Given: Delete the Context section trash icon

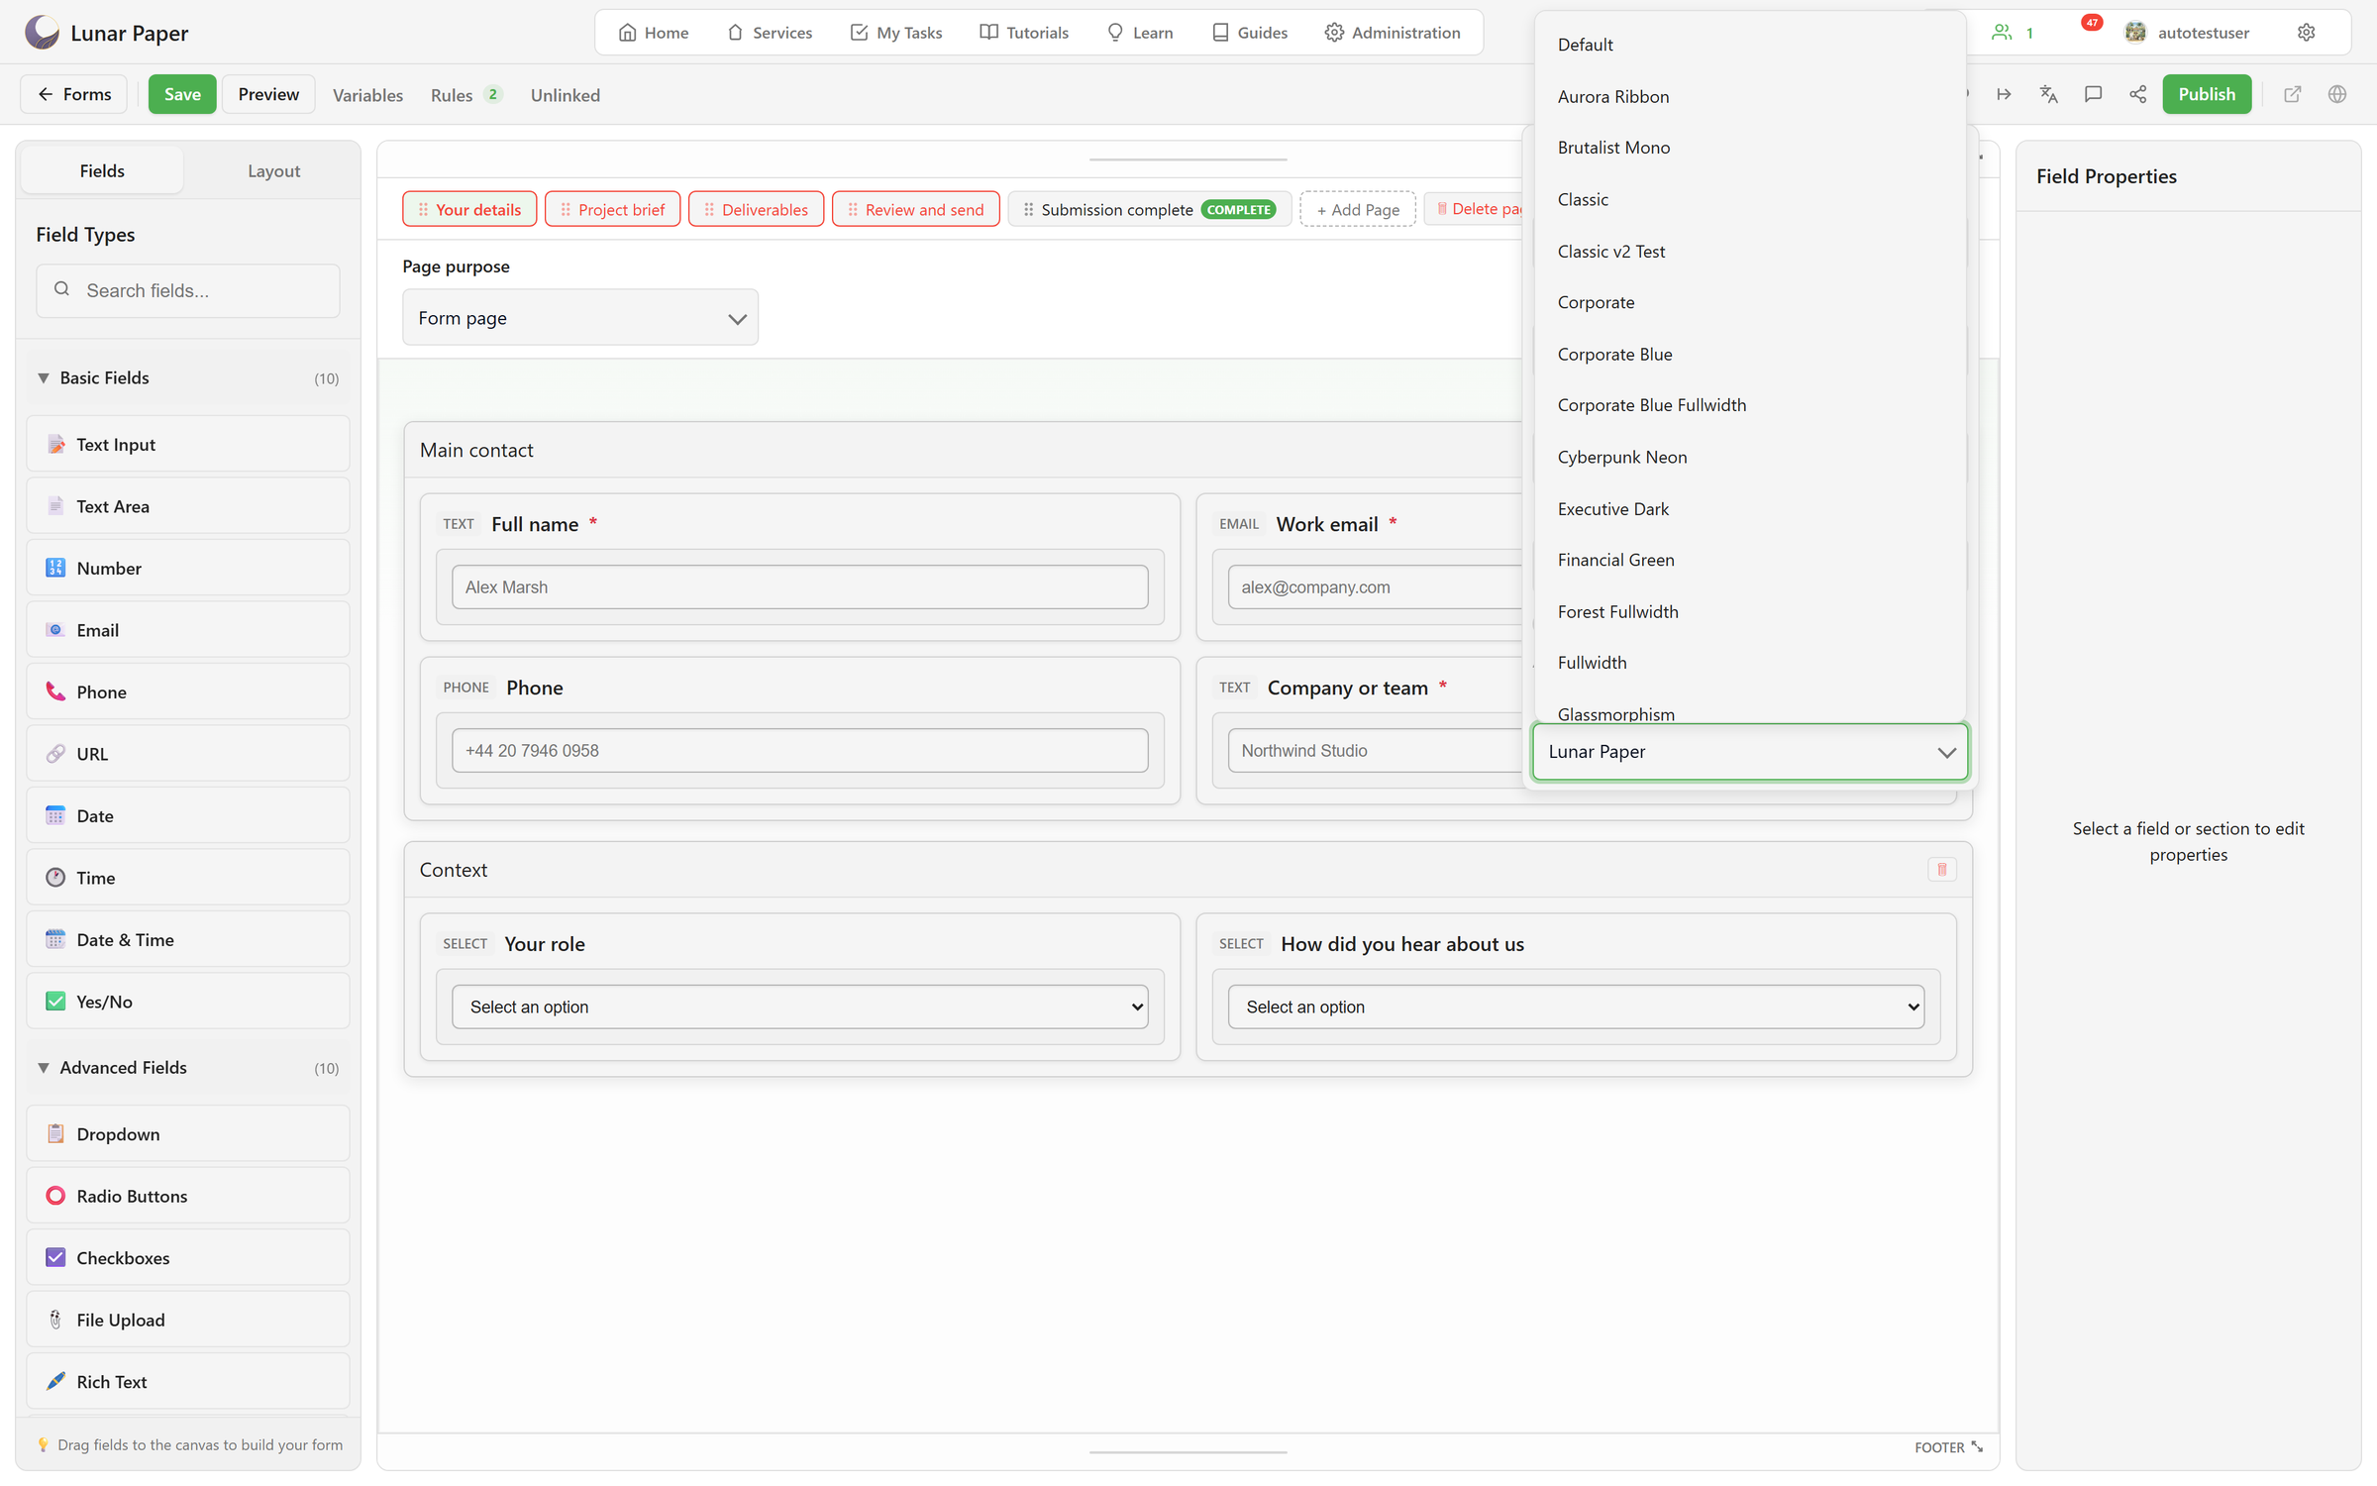Looking at the screenshot, I should coord(1941,870).
